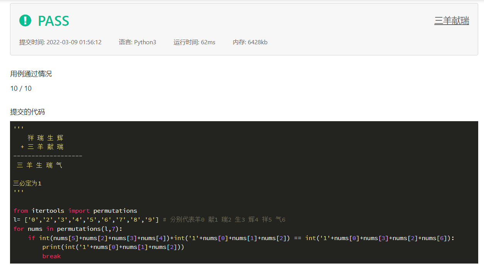
Task: Click the digit list assignment line starting l=
Action: (x=86, y=220)
